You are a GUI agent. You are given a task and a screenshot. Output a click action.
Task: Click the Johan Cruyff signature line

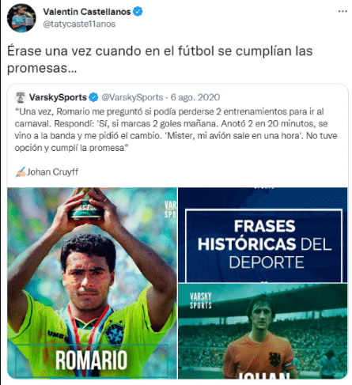click(x=47, y=172)
